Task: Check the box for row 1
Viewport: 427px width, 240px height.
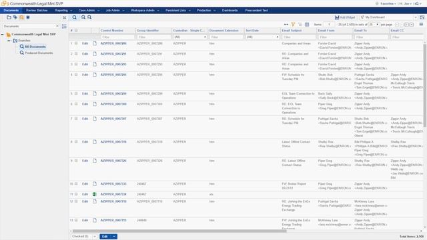Action: [76, 43]
